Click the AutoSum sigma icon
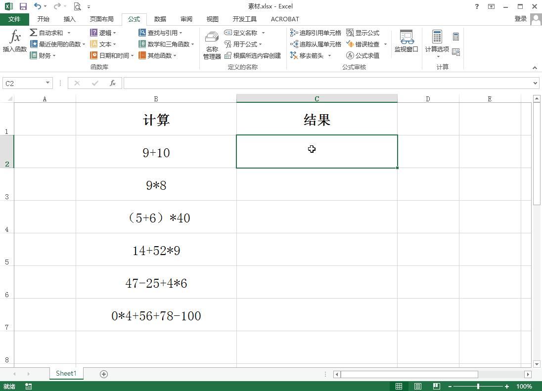542x391 pixels. [33, 33]
